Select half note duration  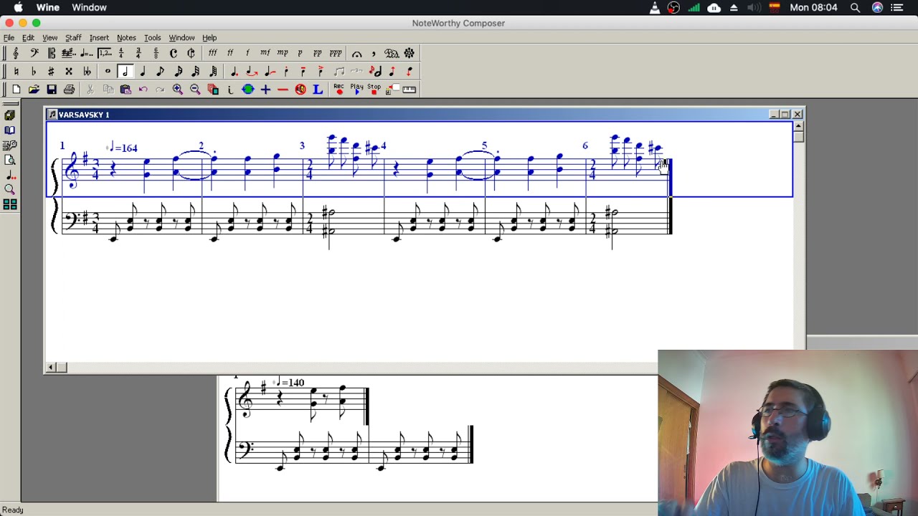(x=125, y=71)
